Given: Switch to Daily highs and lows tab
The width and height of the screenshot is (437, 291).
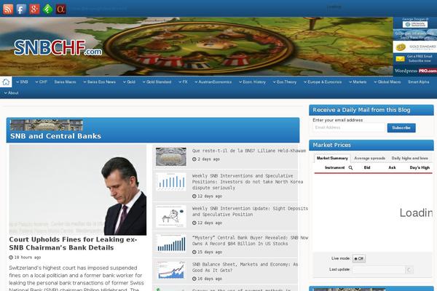Looking at the screenshot, I should (409, 158).
